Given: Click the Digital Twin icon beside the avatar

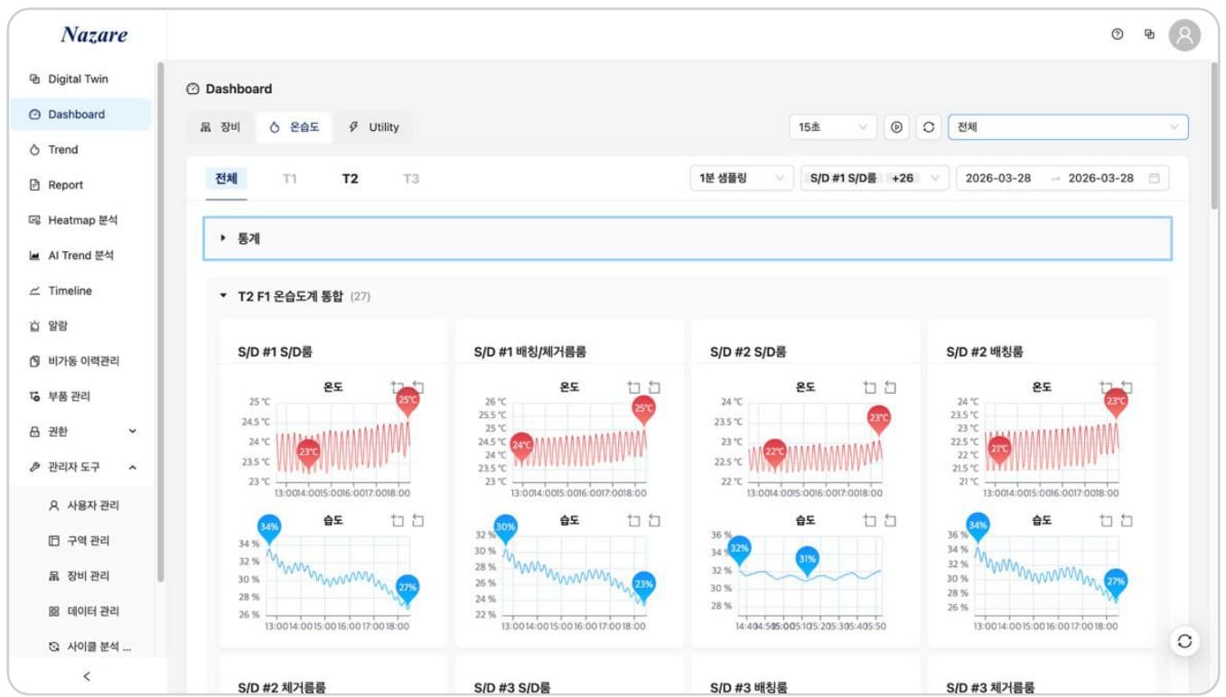Looking at the screenshot, I should tap(1149, 34).
